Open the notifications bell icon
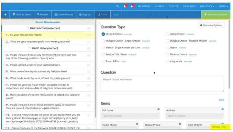Screen dimensions: 233x132 (x=125, y=6)
